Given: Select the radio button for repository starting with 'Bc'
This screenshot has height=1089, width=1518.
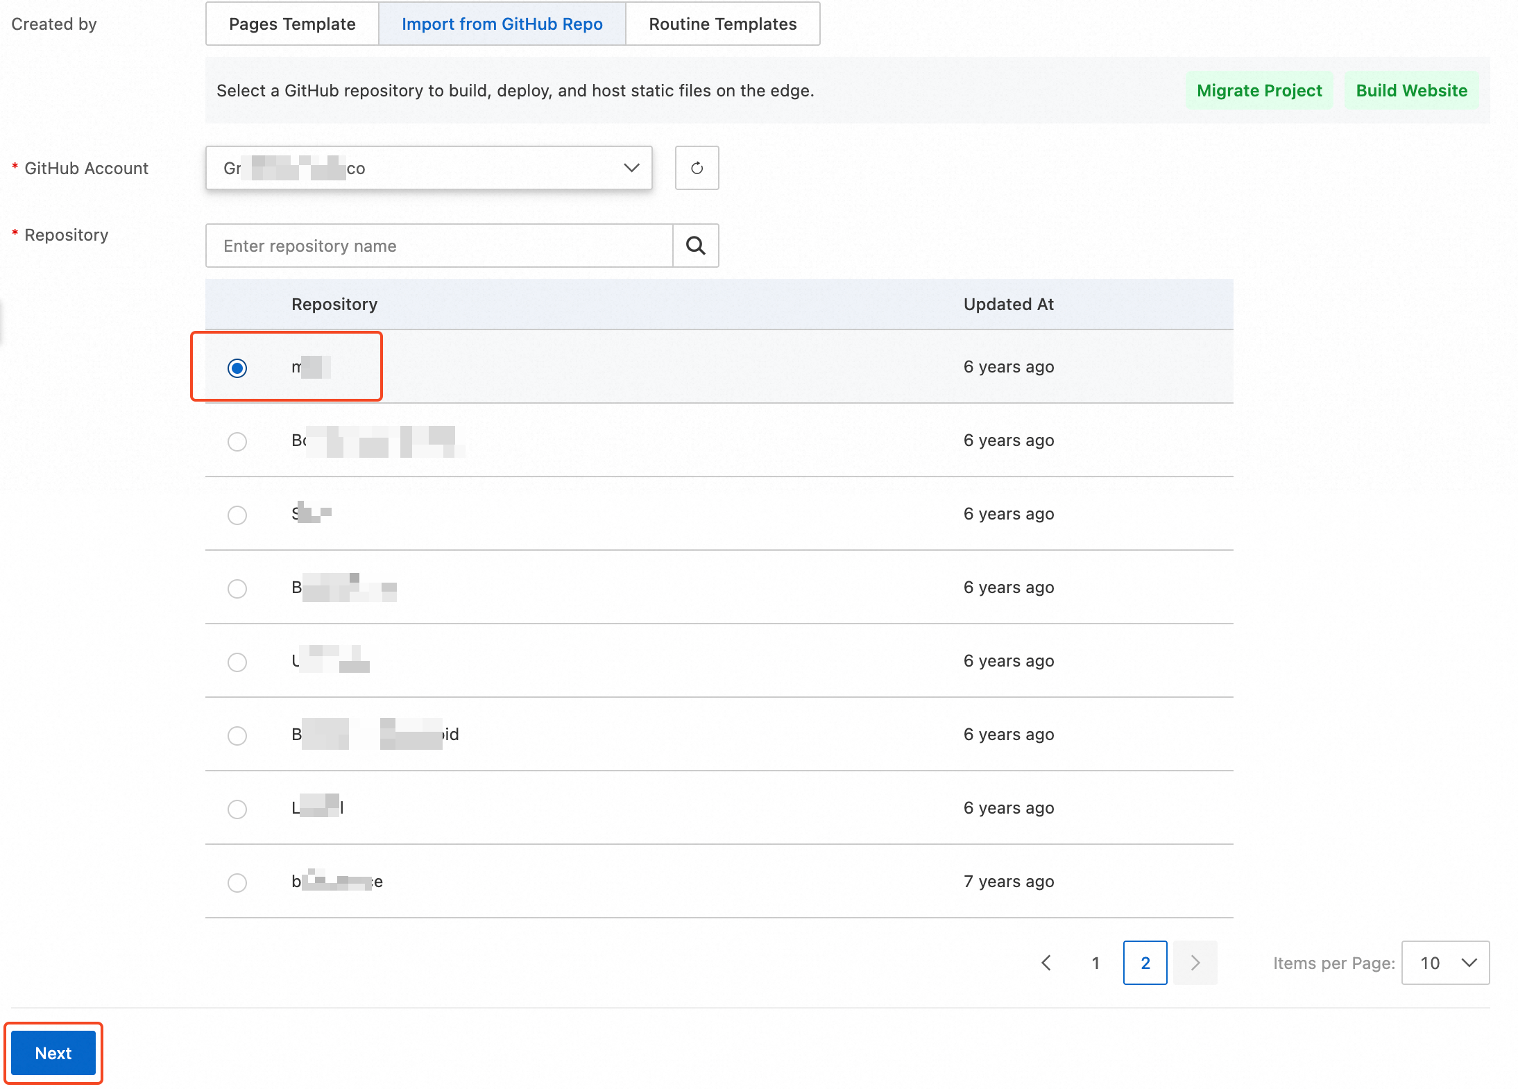Looking at the screenshot, I should pyautogui.click(x=237, y=441).
